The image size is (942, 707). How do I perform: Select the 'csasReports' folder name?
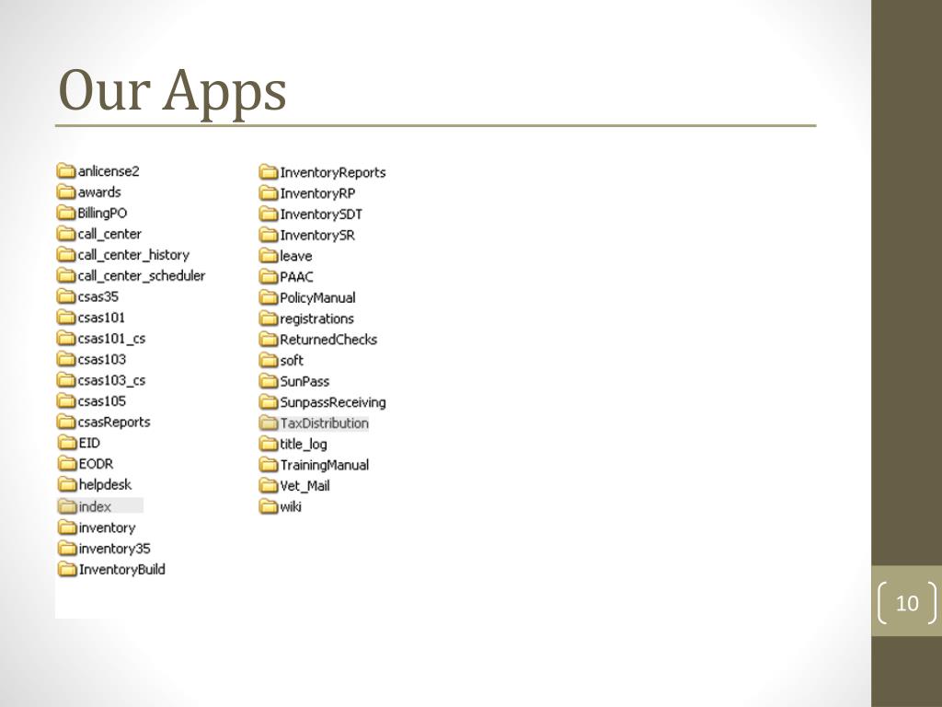click(113, 422)
